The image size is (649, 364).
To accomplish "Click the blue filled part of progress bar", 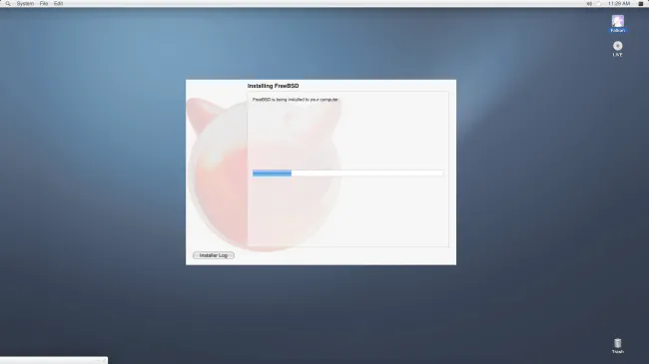I will pos(272,174).
